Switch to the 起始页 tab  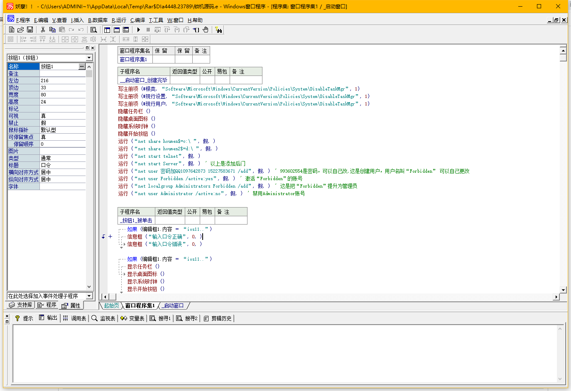(x=111, y=305)
